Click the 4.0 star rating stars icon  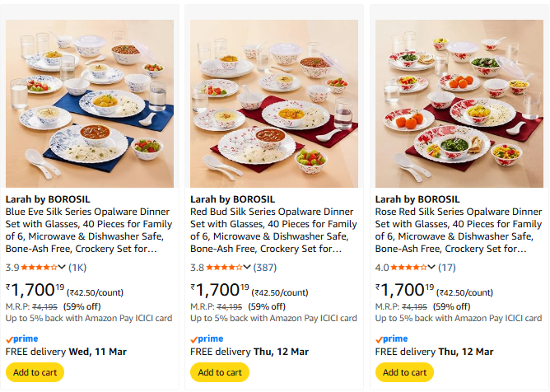pyautogui.click(x=408, y=267)
